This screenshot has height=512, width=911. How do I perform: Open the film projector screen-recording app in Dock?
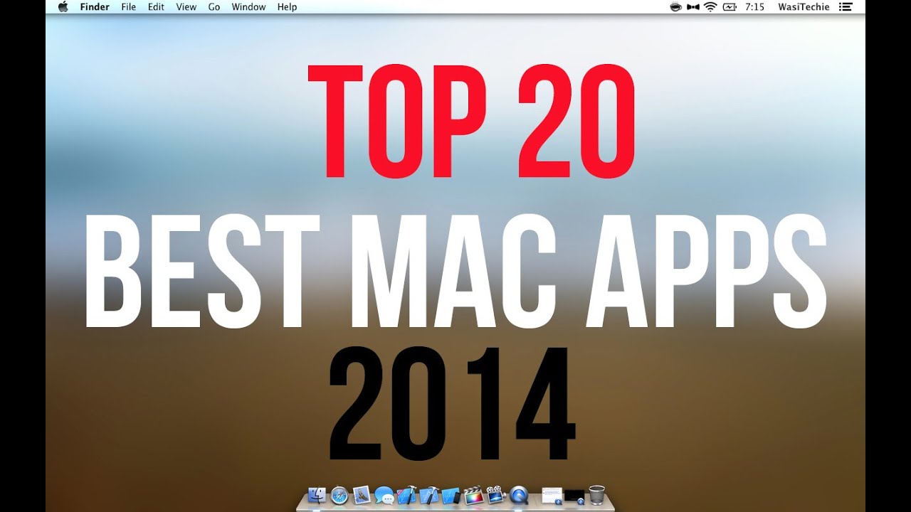496,495
